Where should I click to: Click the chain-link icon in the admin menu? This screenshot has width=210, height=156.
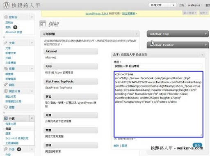coord(6,85)
